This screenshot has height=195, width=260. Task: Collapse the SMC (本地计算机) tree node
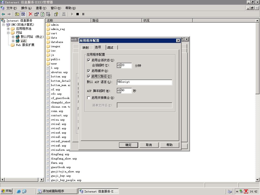coord(3,25)
